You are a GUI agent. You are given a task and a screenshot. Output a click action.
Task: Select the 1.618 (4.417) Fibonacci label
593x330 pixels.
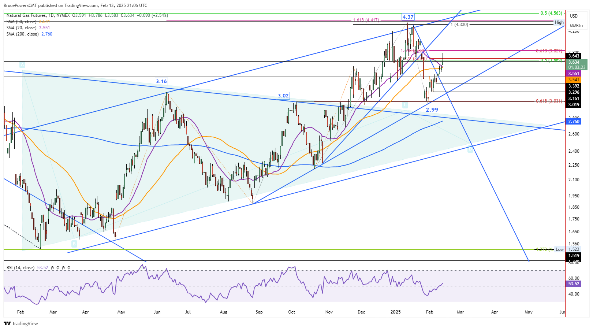[366, 20]
